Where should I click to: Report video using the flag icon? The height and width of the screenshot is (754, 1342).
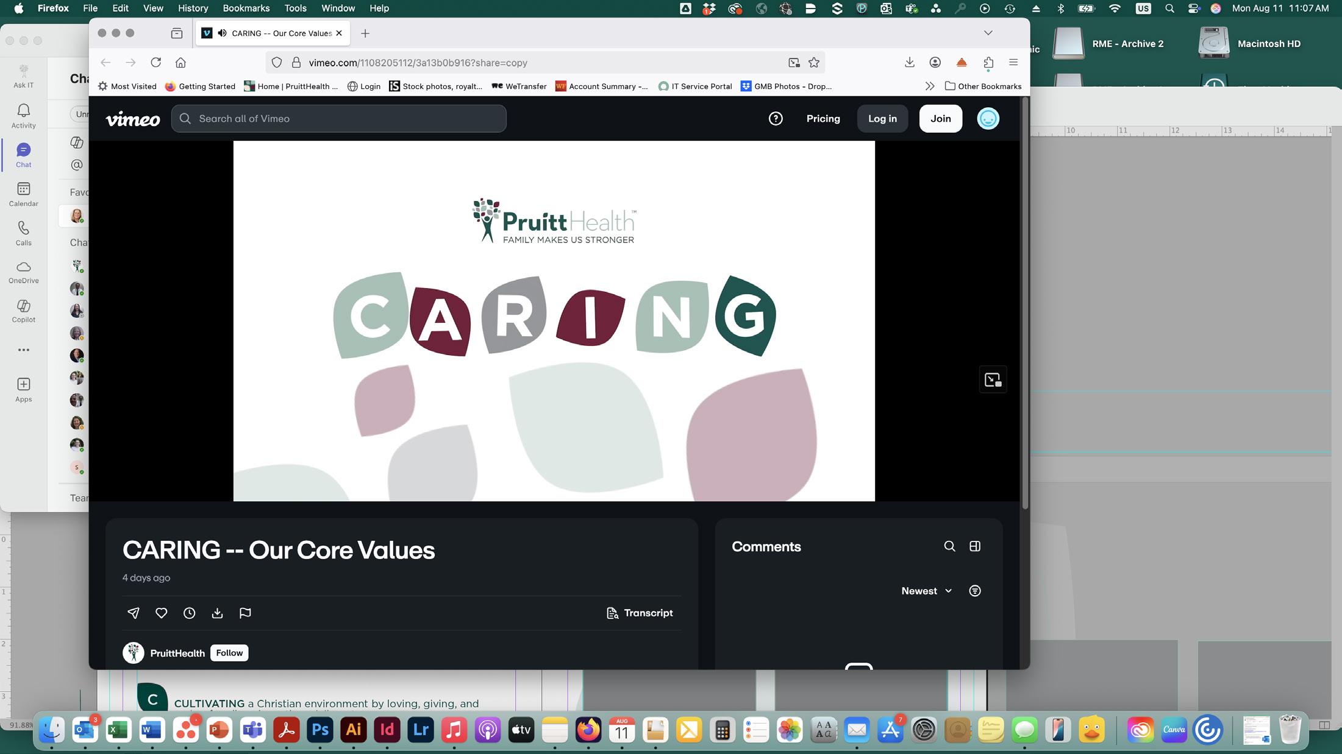pos(245,613)
